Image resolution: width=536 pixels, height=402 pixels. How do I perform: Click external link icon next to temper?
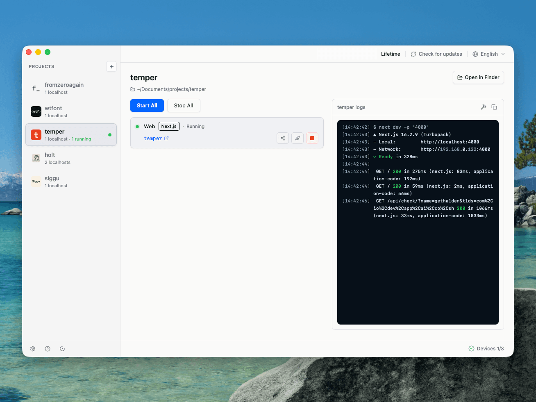[166, 138]
